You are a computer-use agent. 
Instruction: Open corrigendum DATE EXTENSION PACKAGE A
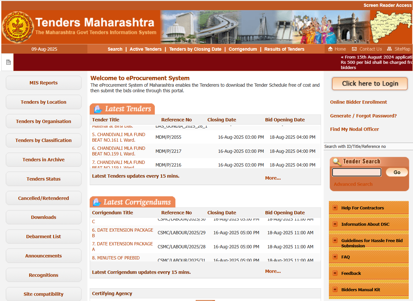pos(122,246)
